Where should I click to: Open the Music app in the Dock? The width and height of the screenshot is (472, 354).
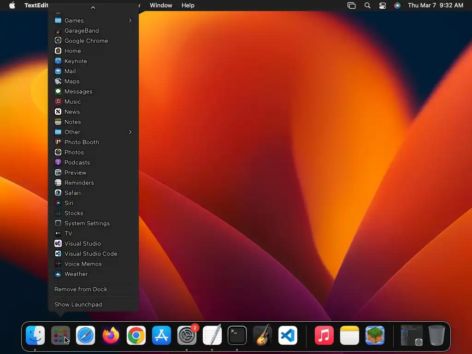(324, 335)
